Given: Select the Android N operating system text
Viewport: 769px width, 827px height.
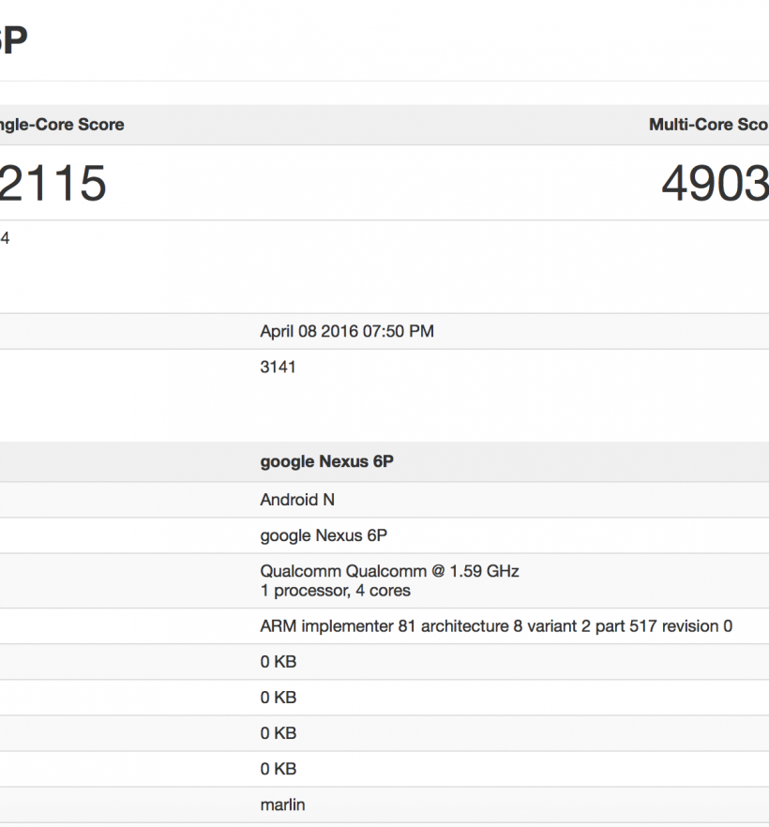Looking at the screenshot, I should [296, 500].
